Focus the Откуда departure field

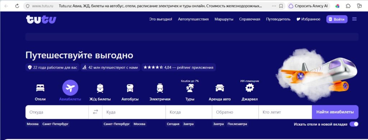(57, 112)
